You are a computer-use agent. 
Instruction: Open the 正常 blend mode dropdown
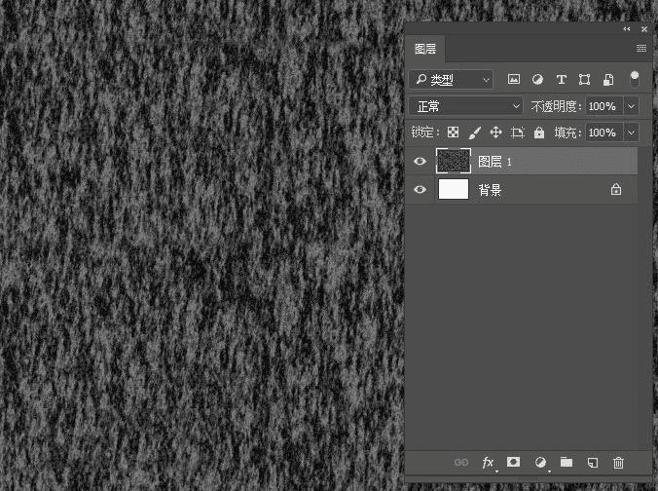[x=466, y=106]
